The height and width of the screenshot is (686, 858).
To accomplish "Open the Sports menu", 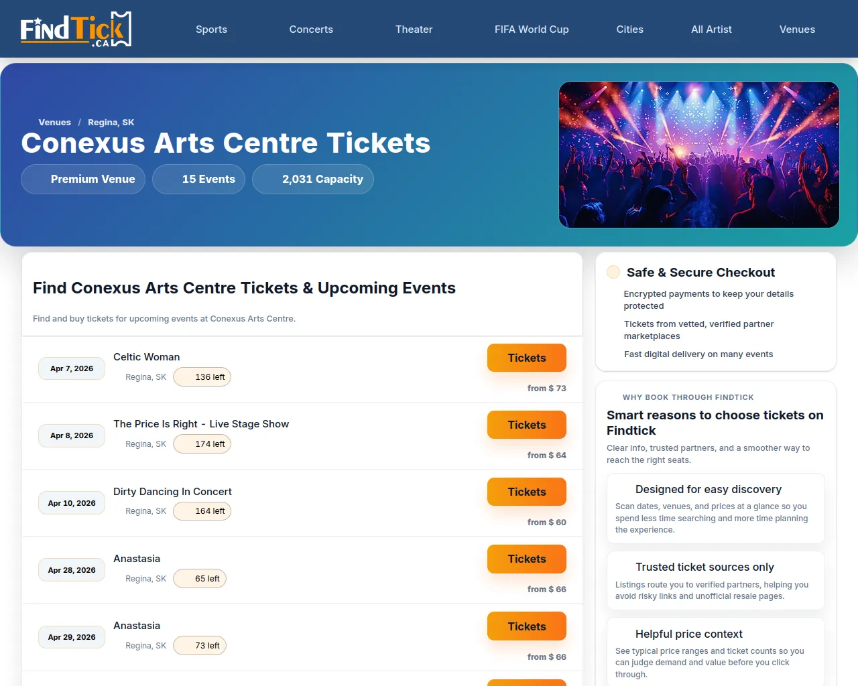I will (211, 29).
